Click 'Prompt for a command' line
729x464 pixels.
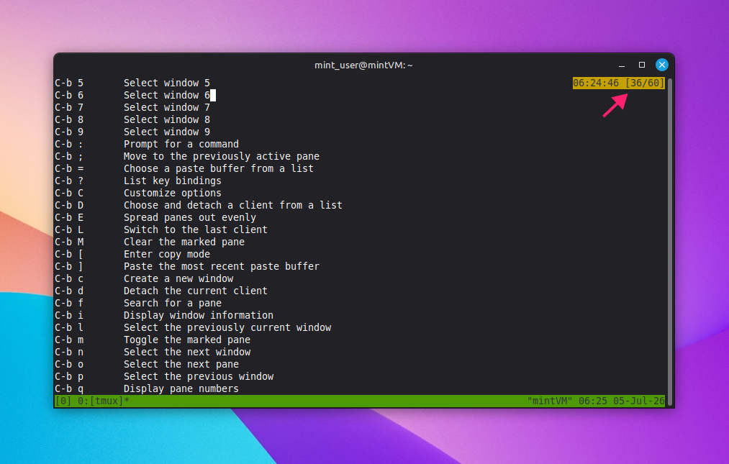tap(181, 144)
